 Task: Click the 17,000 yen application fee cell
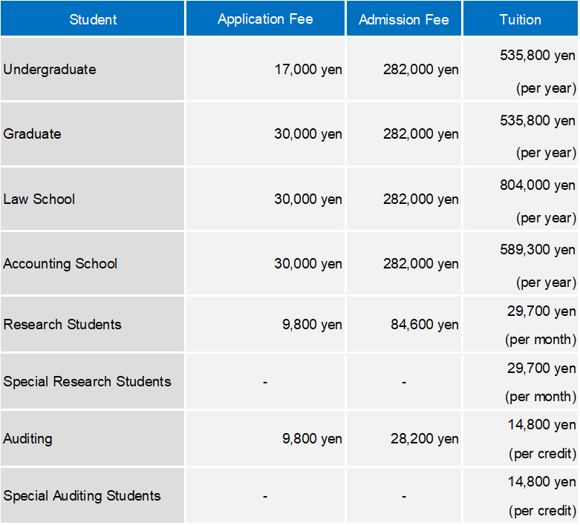click(x=307, y=70)
